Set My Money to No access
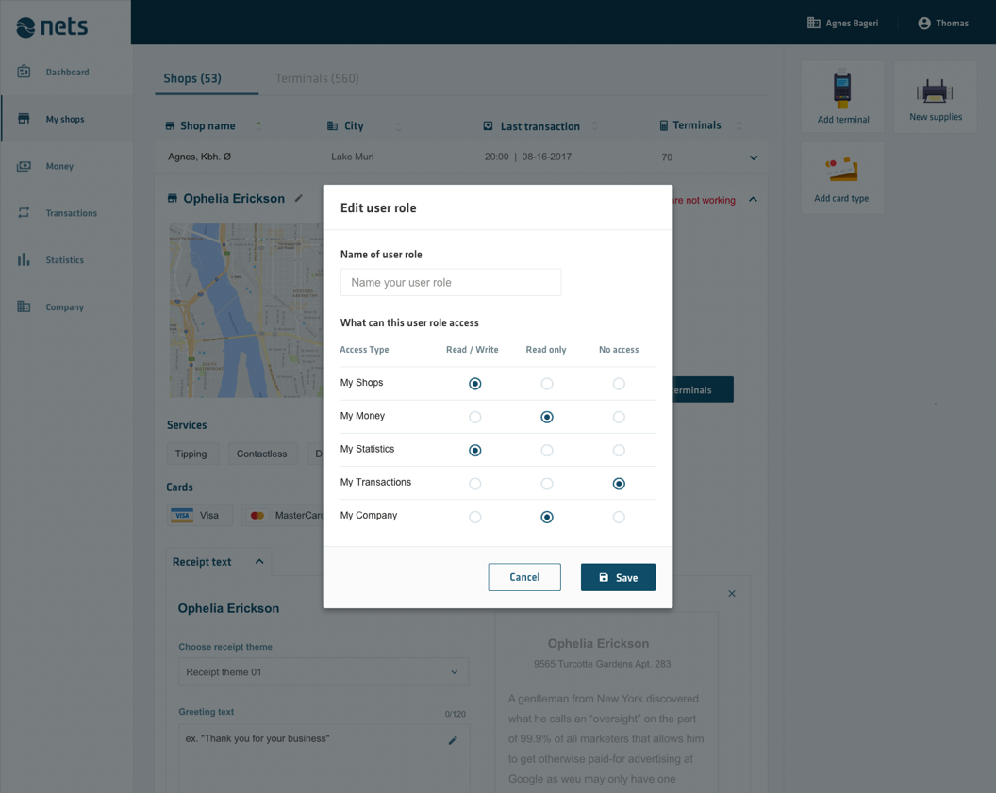The width and height of the screenshot is (996, 793). click(619, 417)
